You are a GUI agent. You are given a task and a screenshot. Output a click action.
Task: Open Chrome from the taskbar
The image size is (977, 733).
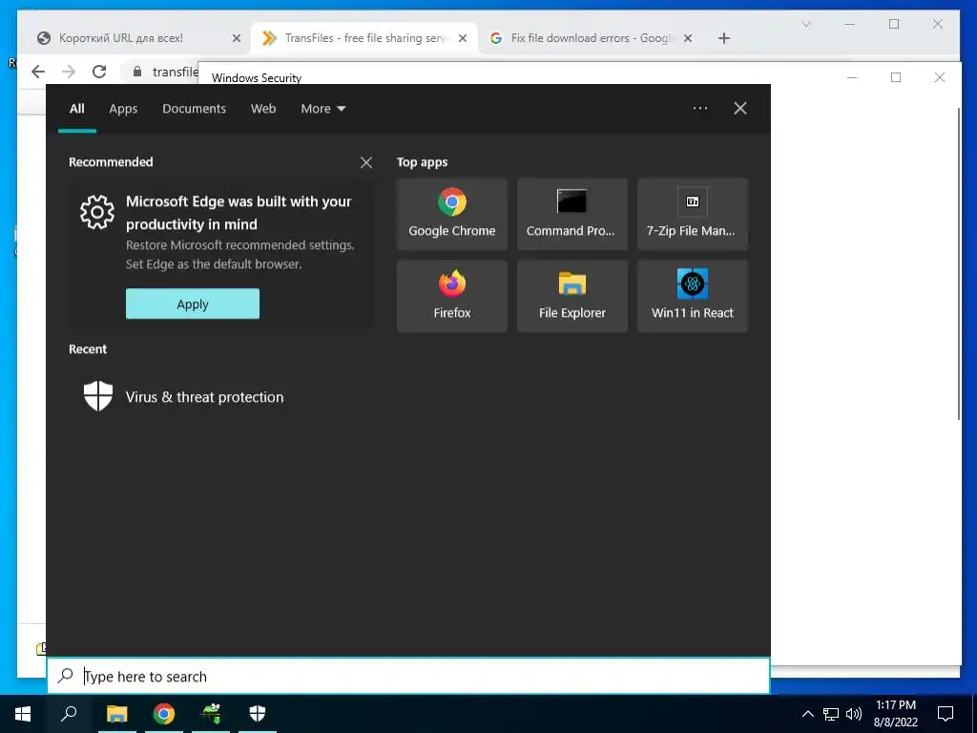(x=164, y=714)
